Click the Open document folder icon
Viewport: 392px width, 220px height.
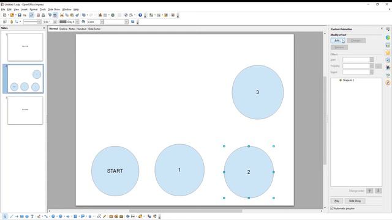click(12, 15)
